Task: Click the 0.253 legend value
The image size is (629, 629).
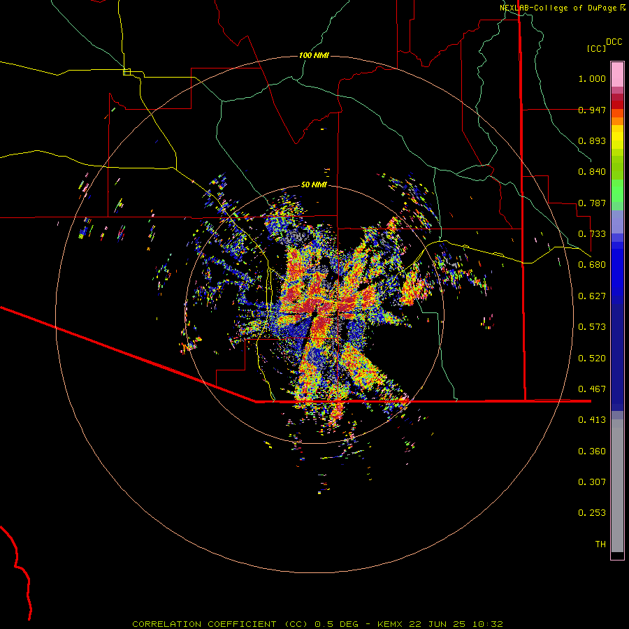Action: (592, 513)
